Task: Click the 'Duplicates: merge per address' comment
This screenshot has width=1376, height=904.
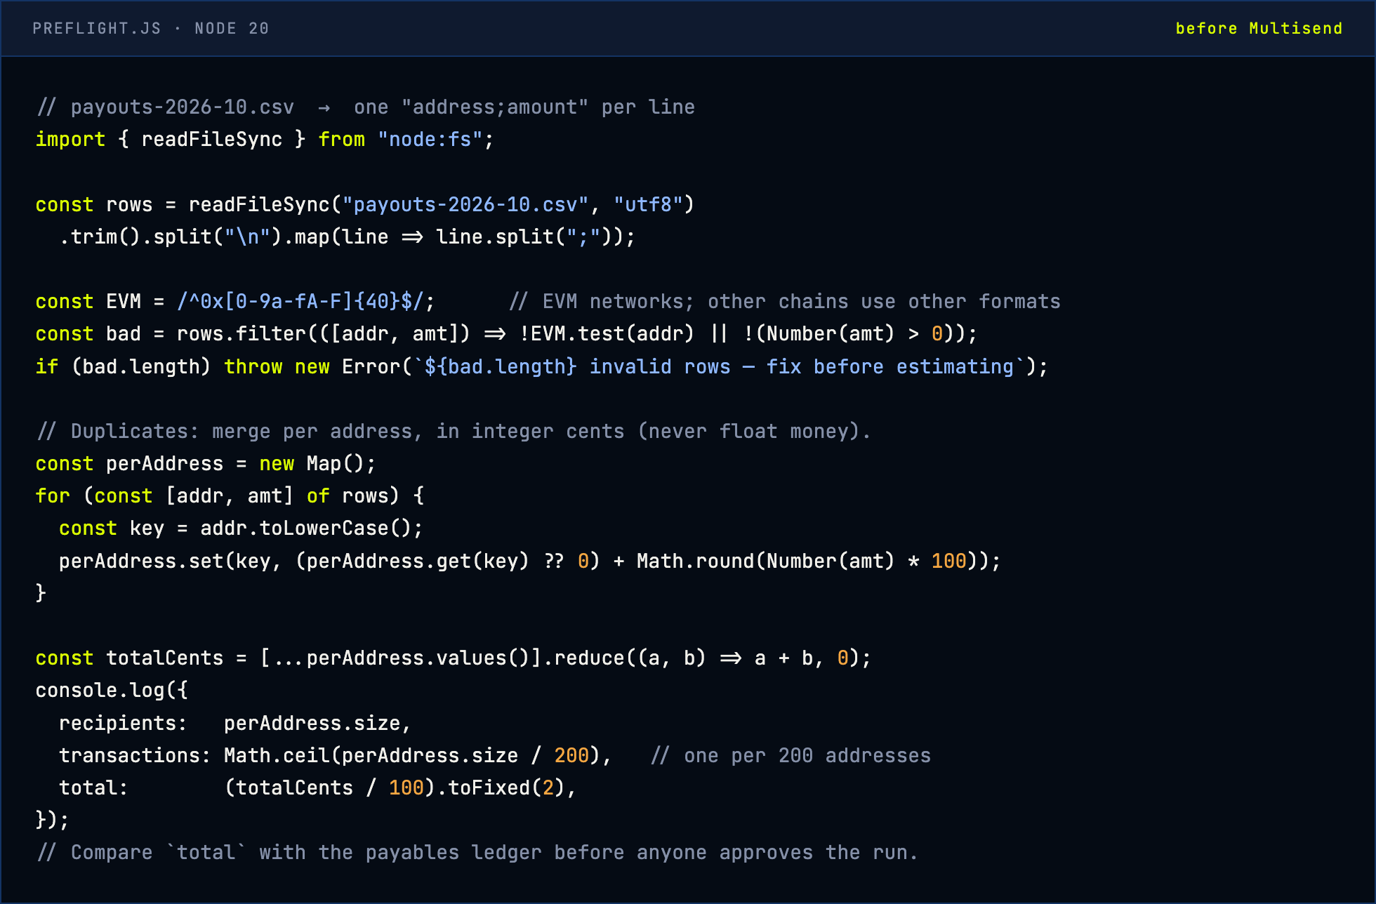Action: [454, 432]
